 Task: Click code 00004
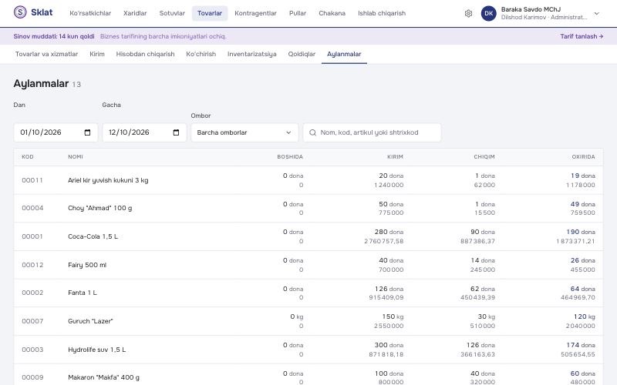(x=32, y=208)
